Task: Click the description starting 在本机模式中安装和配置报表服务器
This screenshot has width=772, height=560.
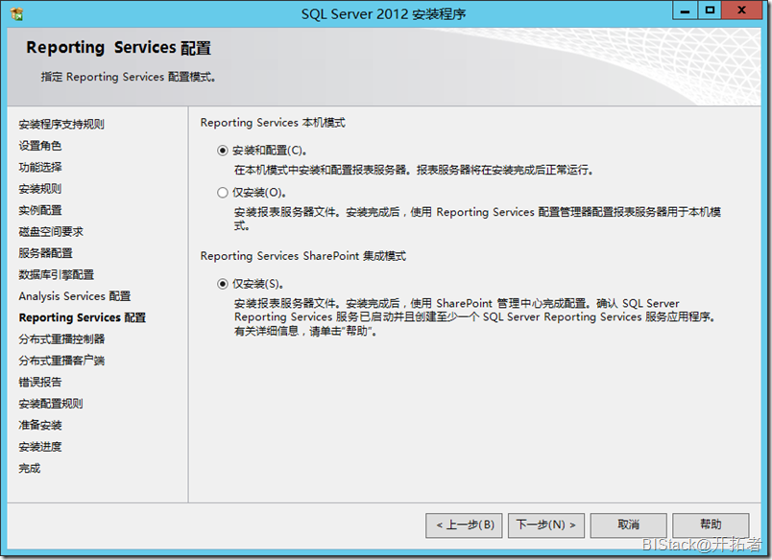Action: pos(414,170)
